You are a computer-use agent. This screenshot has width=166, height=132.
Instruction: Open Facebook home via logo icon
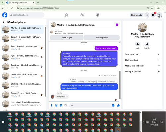click(x=5, y=15)
